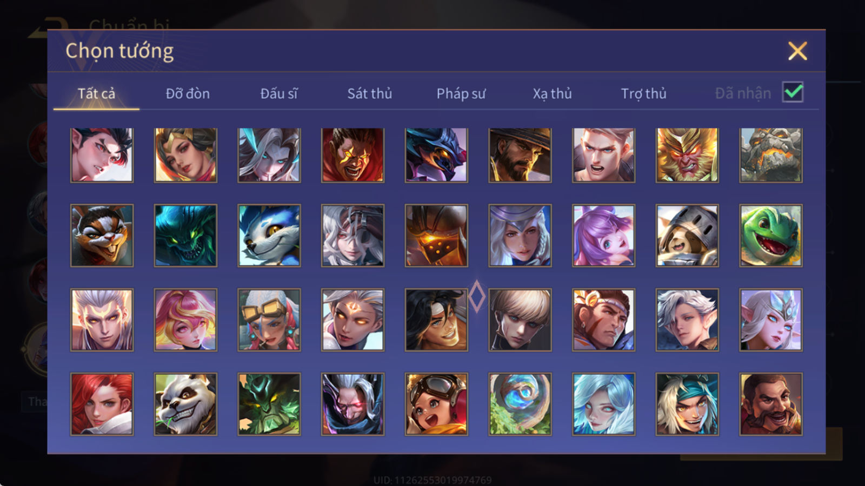Select the Monkey King hero portrait
This screenshot has width=865, height=486.
coord(687,155)
